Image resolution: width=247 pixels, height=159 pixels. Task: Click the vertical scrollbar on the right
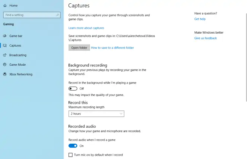pyautogui.click(x=246, y=57)
